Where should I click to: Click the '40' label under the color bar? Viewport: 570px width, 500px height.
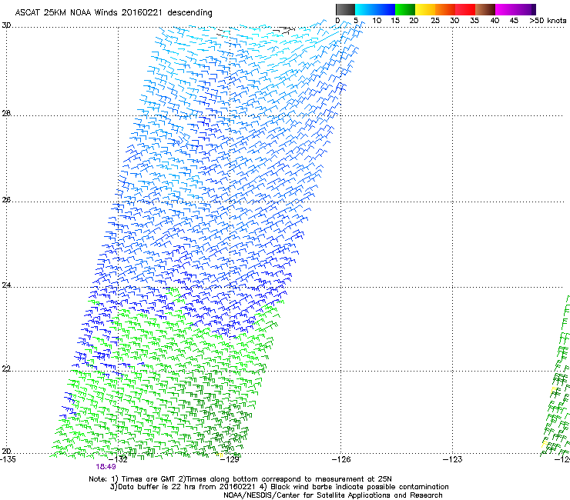pyautogui.click(x=495, y=21)
